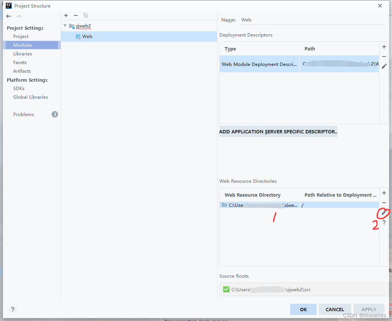Click the Web facet icon
Viewport: 392px width, 321px height.
[x=78, y=37]
